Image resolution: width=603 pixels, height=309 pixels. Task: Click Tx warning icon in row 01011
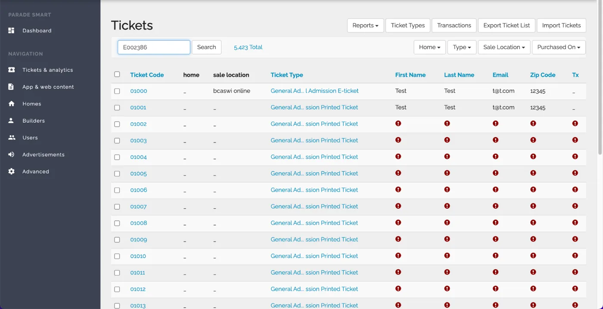pyautogui.click(x=575, y=272)
